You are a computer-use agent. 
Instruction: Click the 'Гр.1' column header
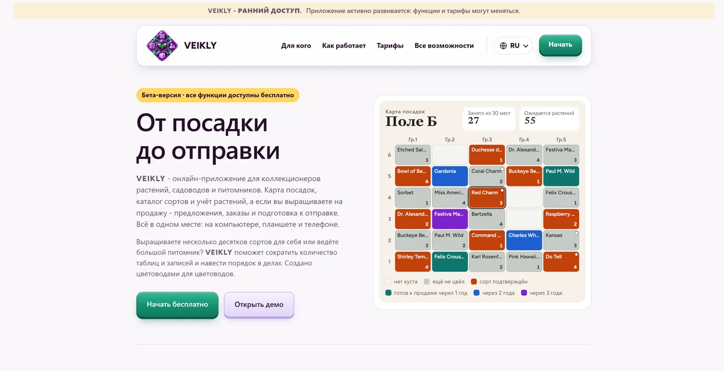[x=413, y=139]
